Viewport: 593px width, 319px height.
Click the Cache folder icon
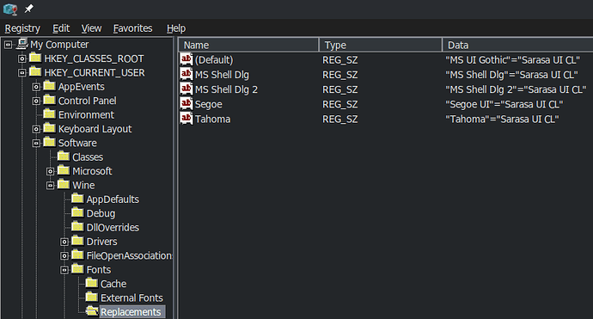(91, 283)
